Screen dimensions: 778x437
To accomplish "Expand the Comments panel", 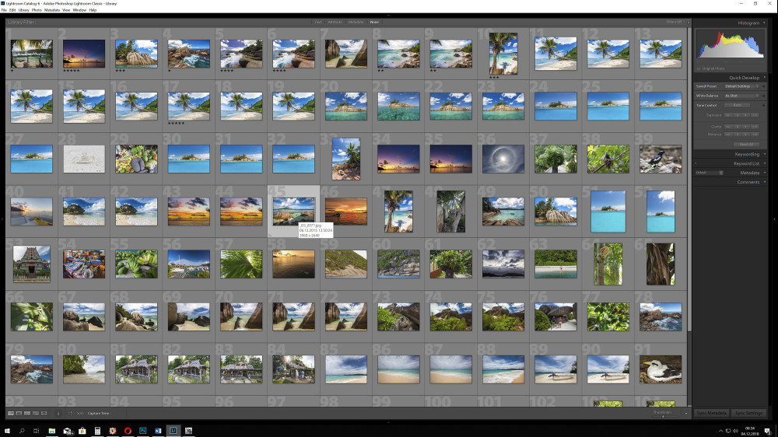I will (765, 182).
